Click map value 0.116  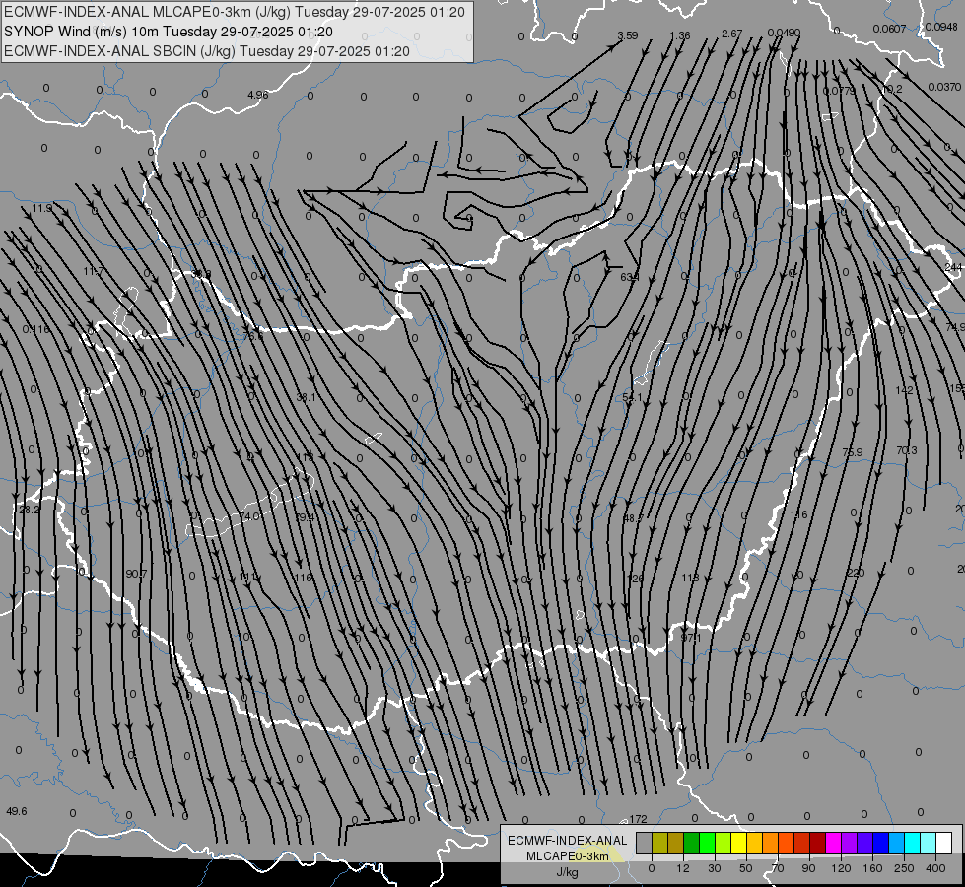[35, 329]
